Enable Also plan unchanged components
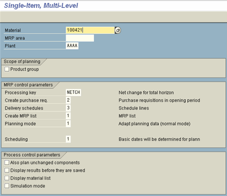Screen dimensions: 227x196 [7, 163]
